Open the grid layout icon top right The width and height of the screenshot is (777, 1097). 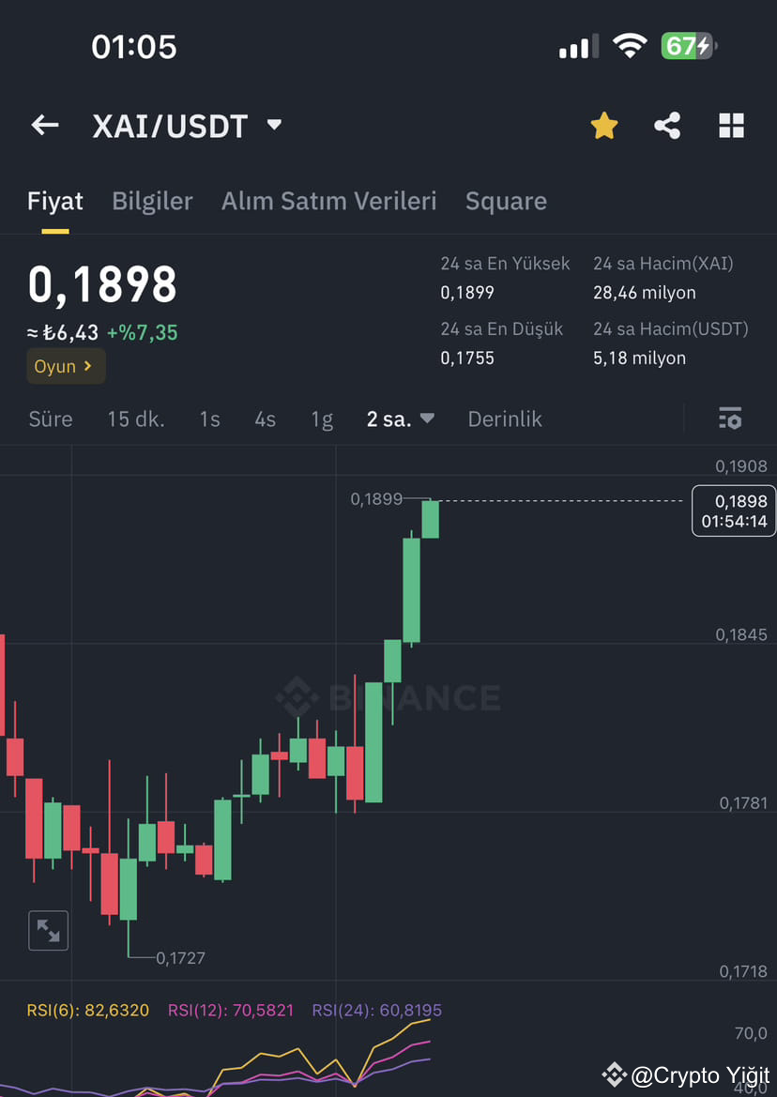point(731,125)
